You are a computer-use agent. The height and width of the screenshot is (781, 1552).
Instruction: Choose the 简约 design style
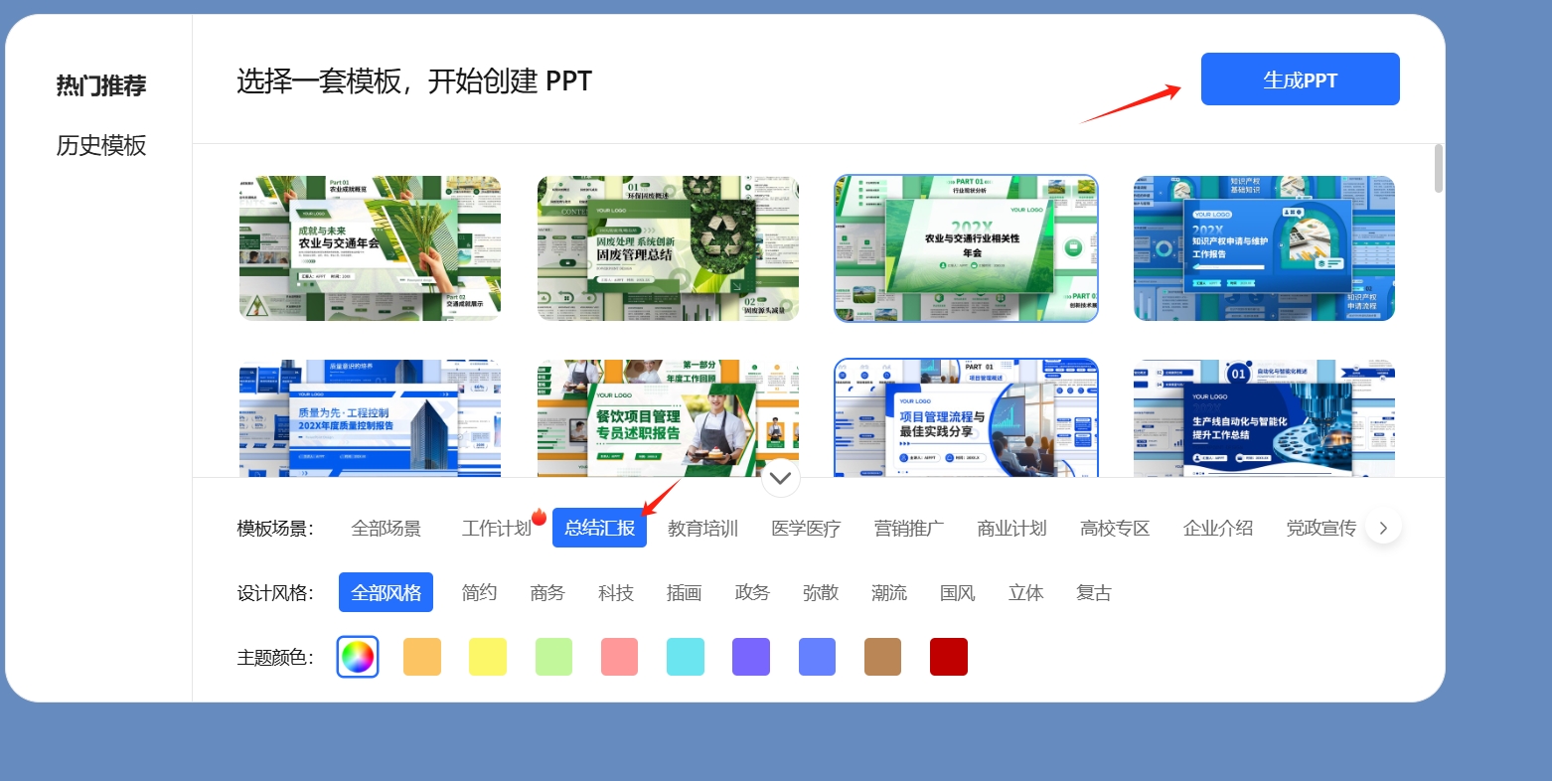[x=479, y=593]
